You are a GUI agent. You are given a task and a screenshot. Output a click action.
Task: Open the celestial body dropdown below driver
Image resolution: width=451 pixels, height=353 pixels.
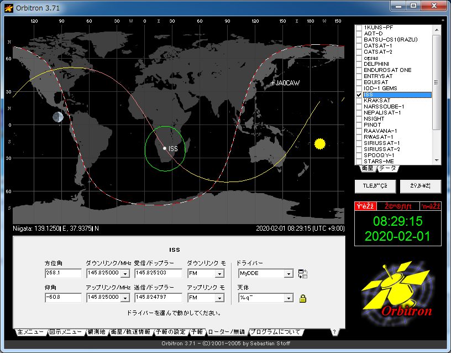(x=289, y=298)
